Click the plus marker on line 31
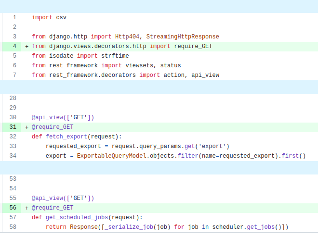The height and width of the screenshot is (249, 318). (27, 127)
